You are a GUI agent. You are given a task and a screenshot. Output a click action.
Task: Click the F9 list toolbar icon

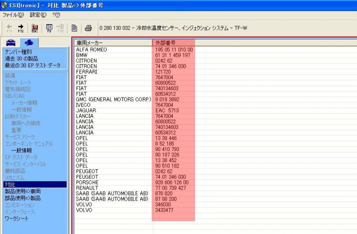(x=49, y=28)
